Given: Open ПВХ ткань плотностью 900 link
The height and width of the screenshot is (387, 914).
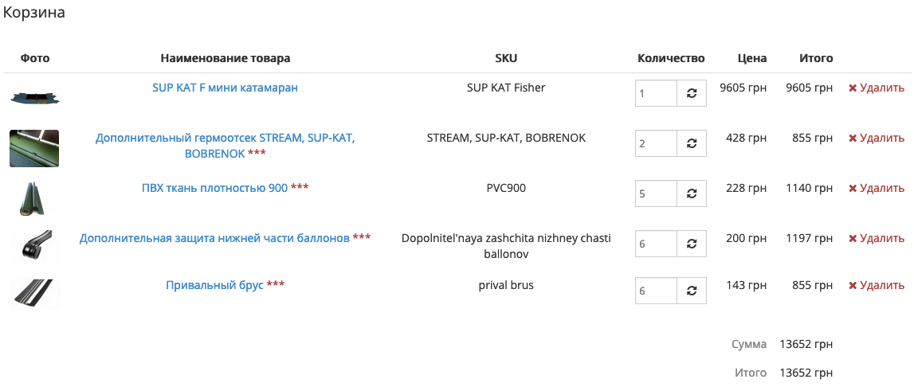Looking at the screenshot, I should click(214, 188).
